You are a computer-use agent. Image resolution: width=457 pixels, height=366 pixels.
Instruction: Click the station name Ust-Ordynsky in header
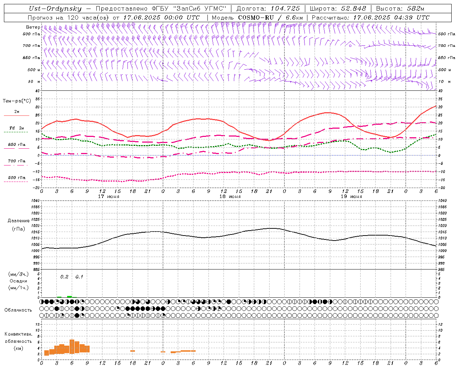55,9
